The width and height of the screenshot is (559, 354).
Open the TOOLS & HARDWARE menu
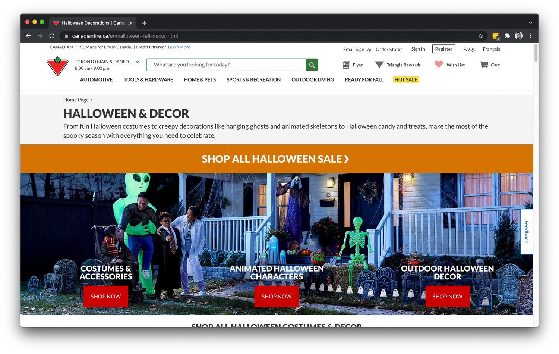pos(148,79)
